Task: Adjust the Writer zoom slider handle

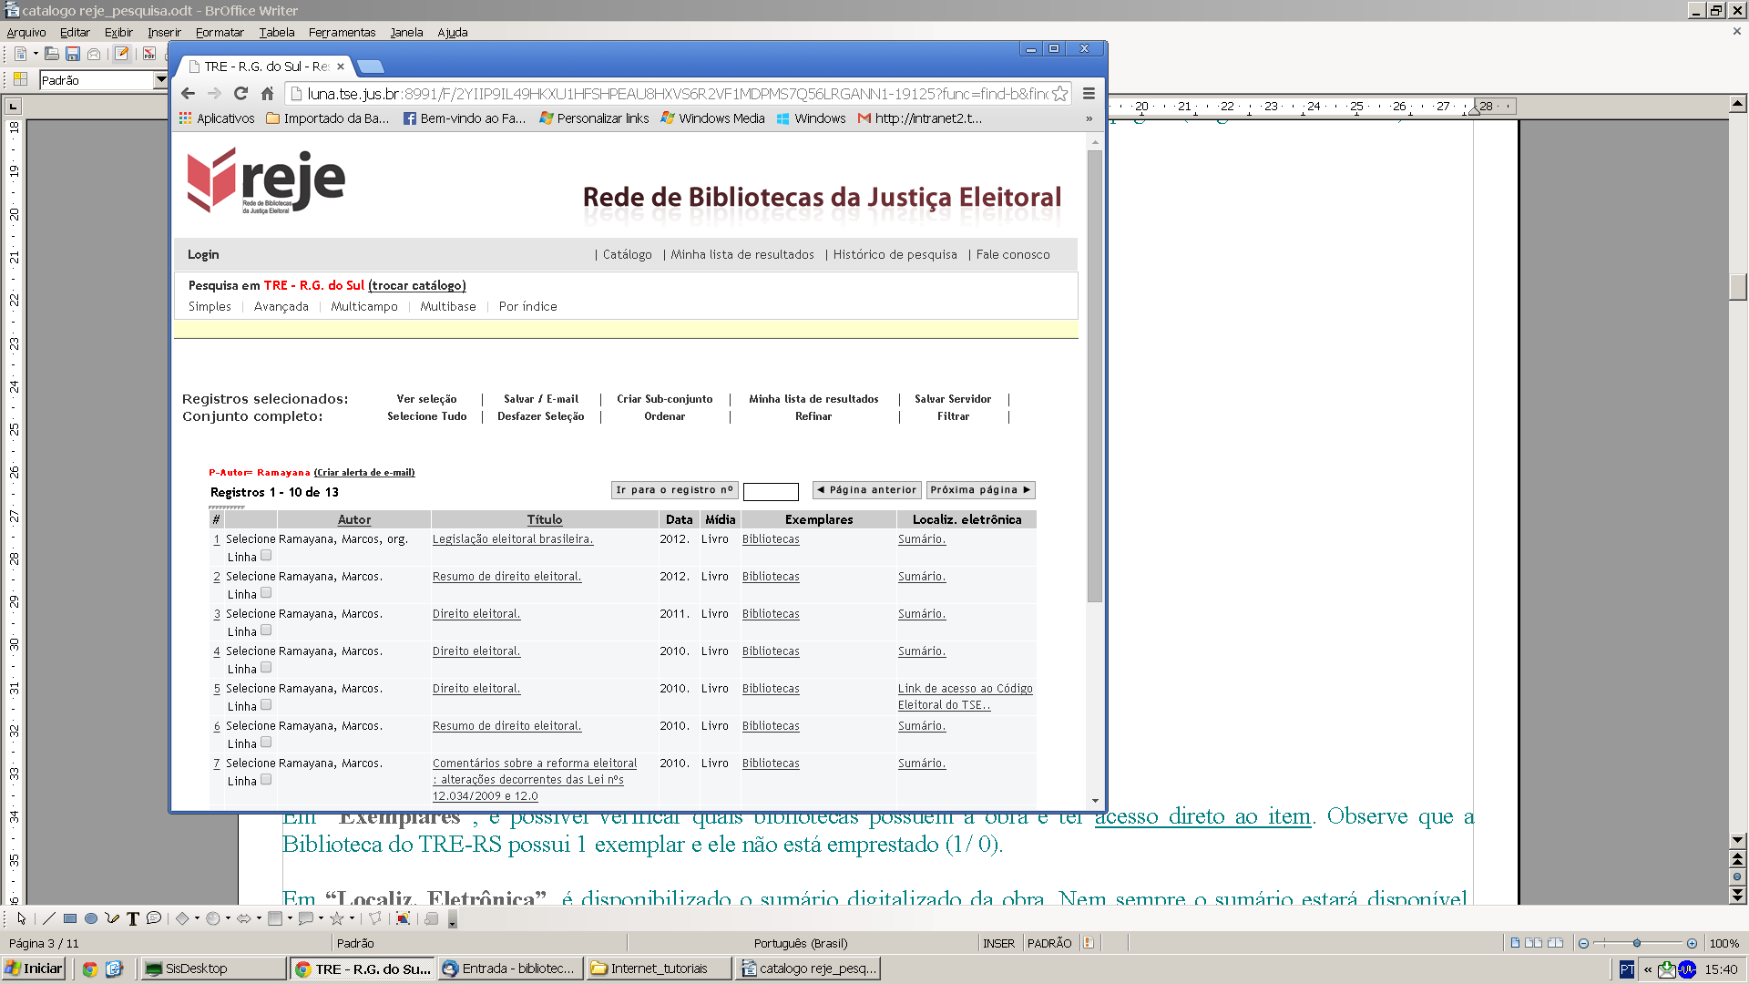Action: (x=1637, y=943)
